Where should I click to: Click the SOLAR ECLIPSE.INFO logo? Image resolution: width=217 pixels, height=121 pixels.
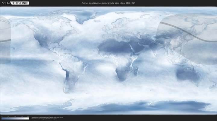pos(14,3)
